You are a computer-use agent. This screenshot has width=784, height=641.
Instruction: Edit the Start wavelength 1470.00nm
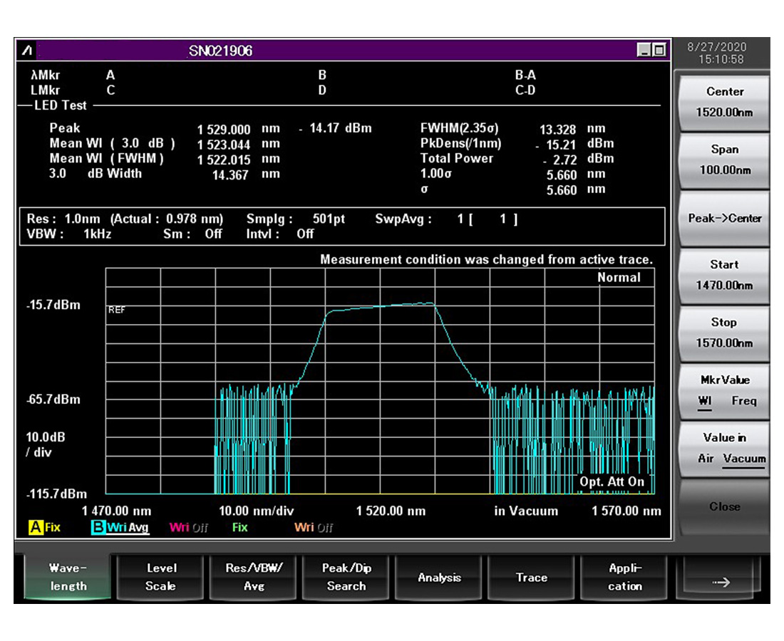click(724, 275)
